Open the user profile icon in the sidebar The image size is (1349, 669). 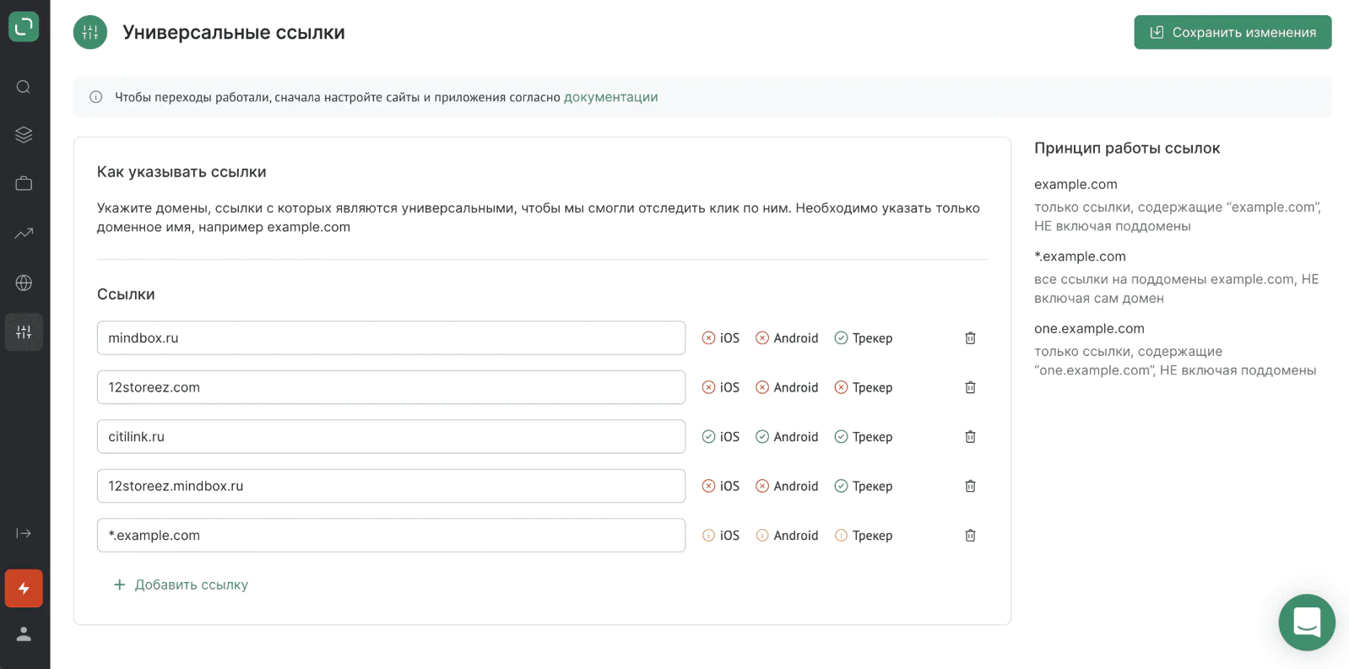(x=24, y=634)
